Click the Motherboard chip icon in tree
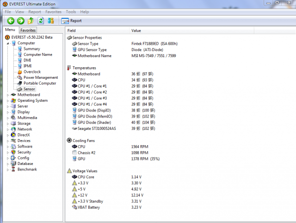This screenshot has width=296, height=223. [x=13, y=94]
